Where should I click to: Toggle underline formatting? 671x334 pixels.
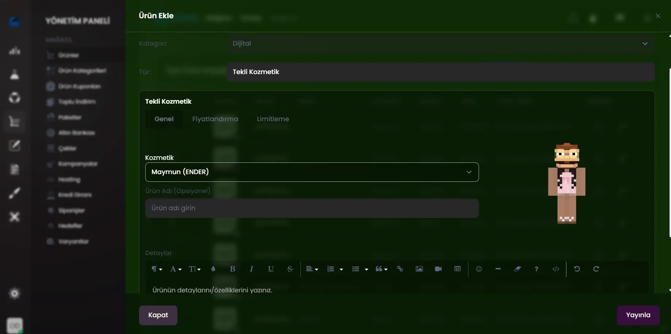[271, 269]
